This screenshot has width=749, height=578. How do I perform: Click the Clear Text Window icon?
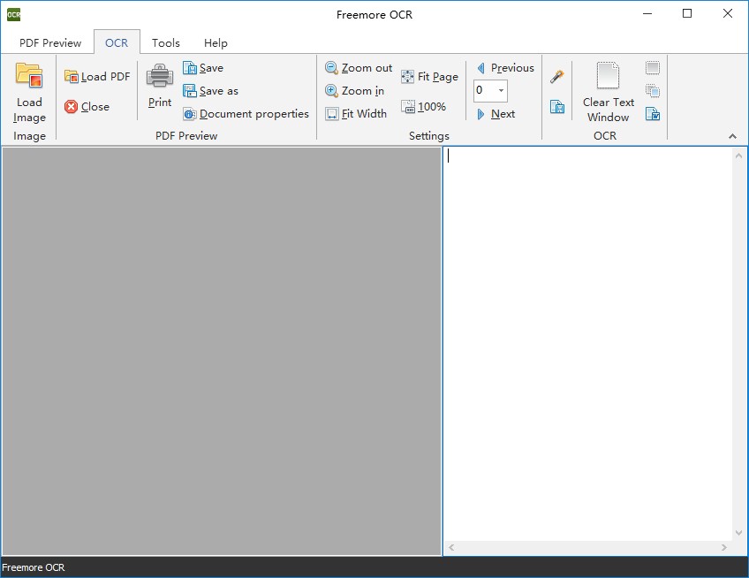click(608, 76)
